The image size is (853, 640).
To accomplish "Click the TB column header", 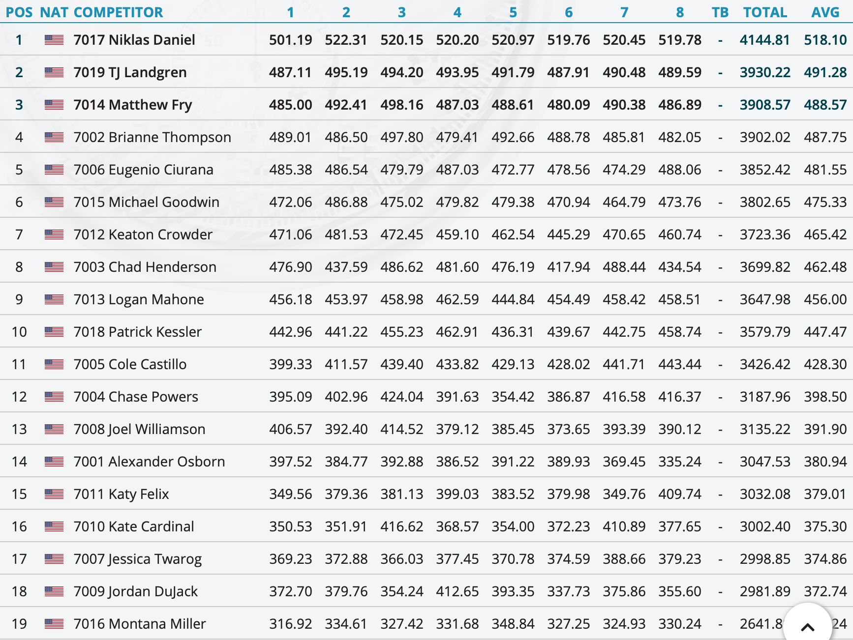I will point(720,12).
